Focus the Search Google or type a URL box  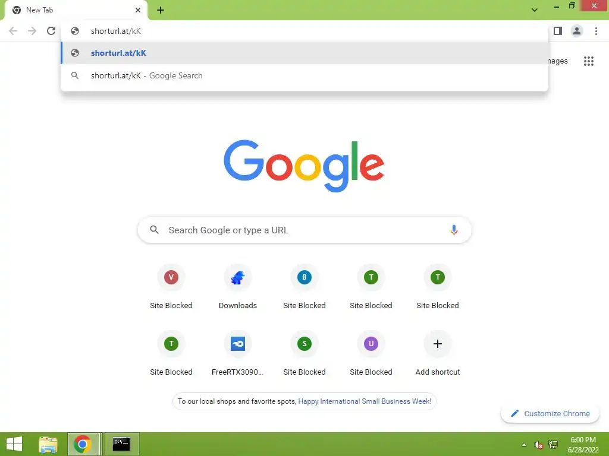(304, 230)
